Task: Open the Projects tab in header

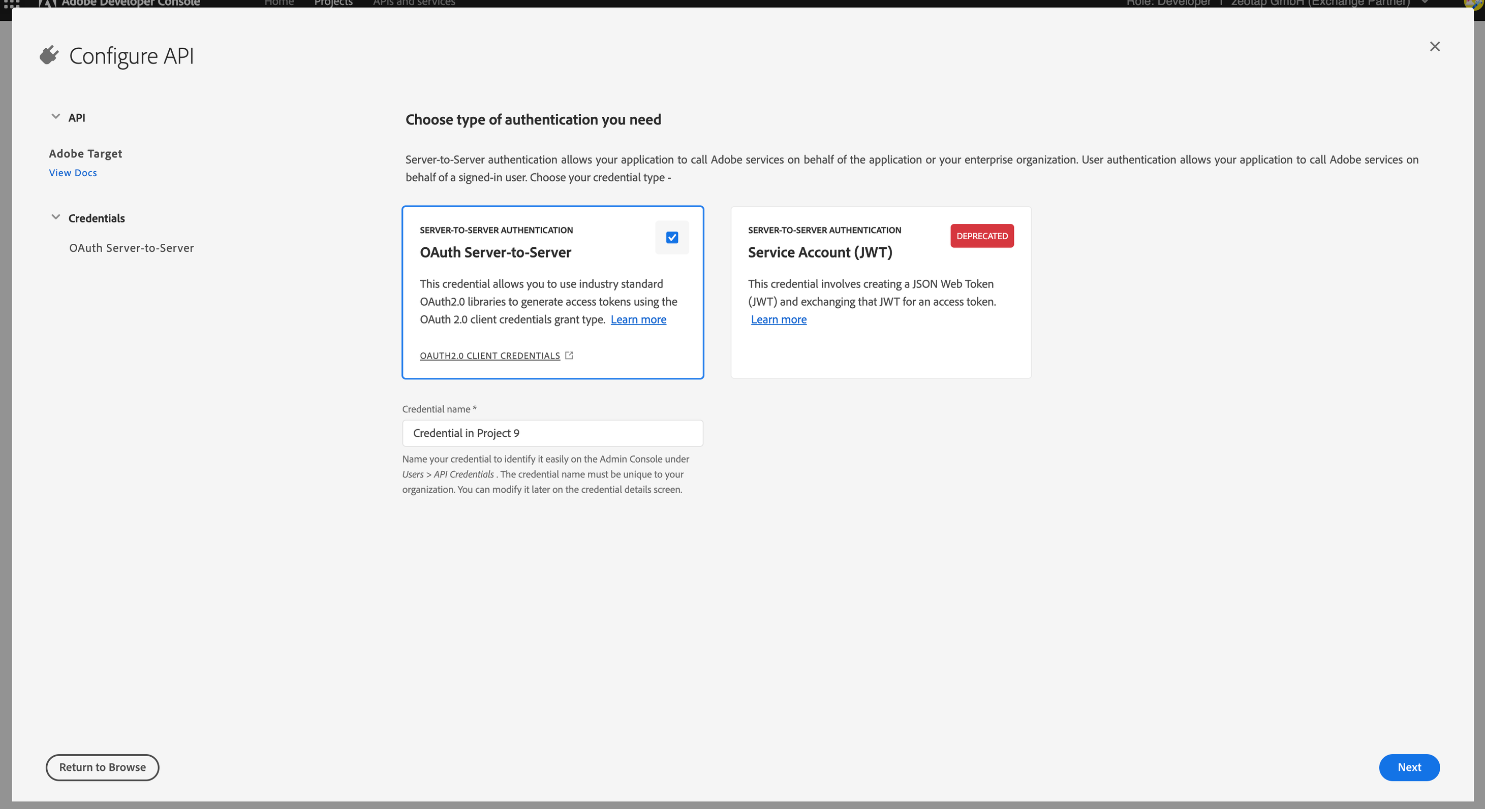Action: 333,3
